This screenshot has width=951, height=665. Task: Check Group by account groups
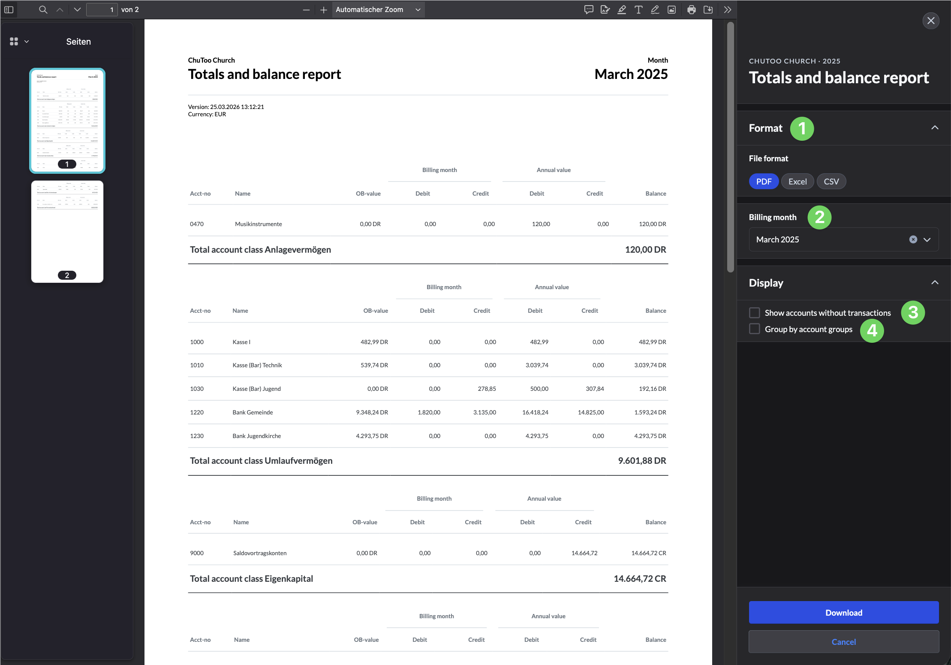coord(755,329)
